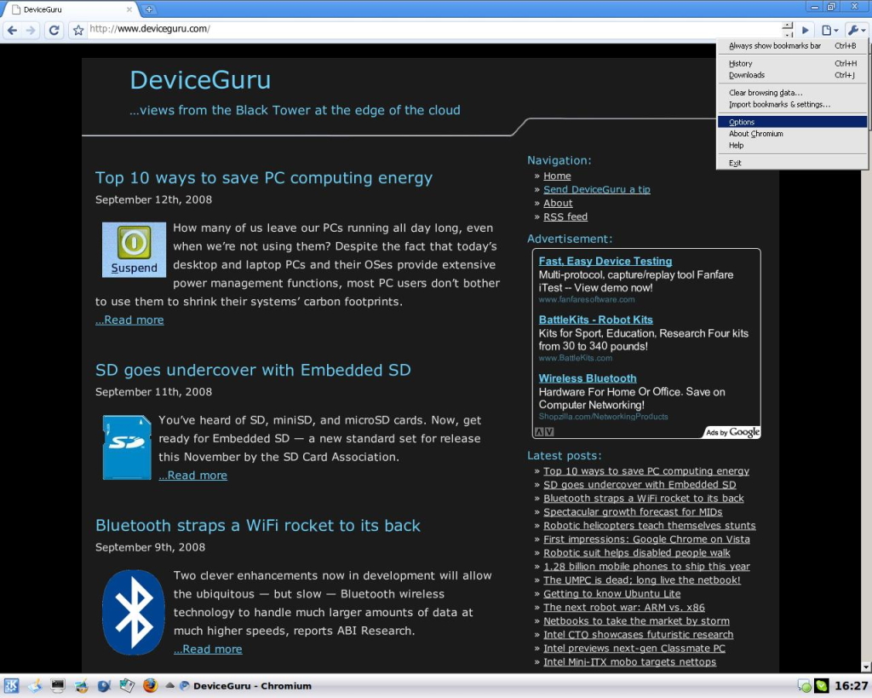This screenshot has height=698, width=872.
Task: Open About Chromium
Action: click(793, 134)
